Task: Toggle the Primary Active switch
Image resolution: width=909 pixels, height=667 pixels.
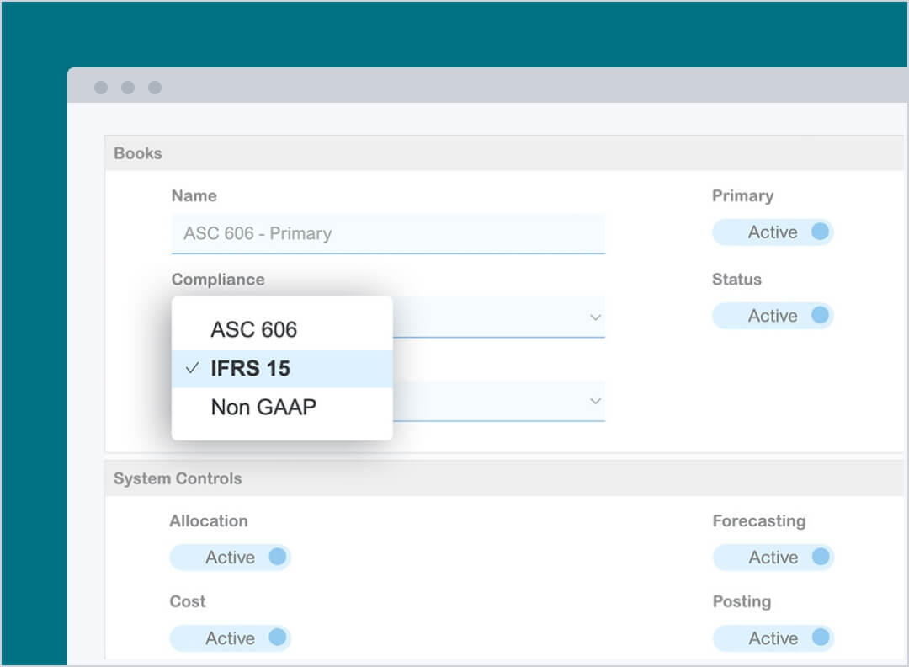Action: (773, 232)
